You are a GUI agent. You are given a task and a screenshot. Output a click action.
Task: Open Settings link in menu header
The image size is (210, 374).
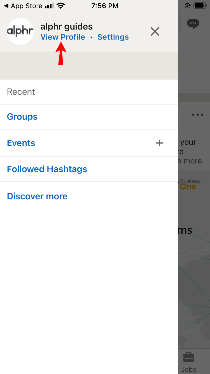113,37
